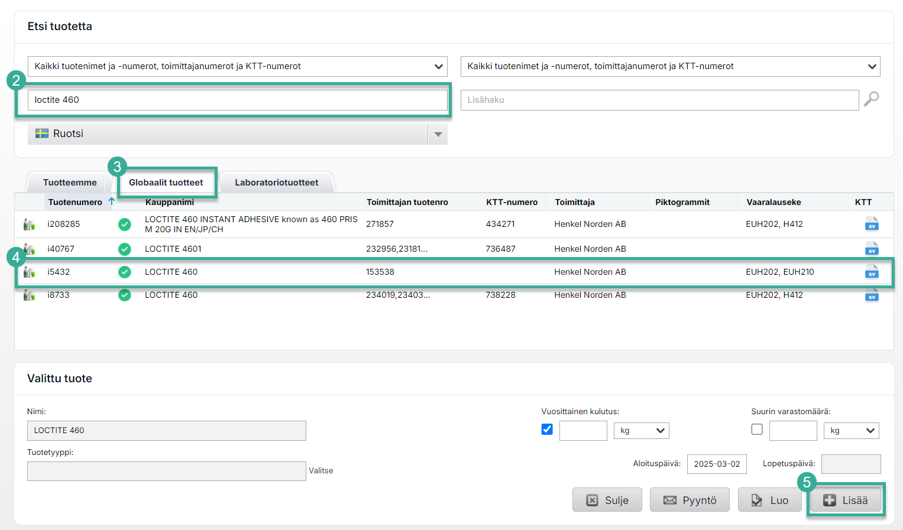Click KTT number 434271

pyautogui.click(x=500, y=224)
